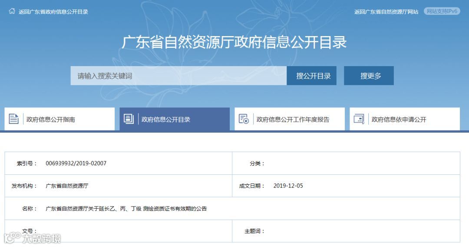The image size is (469, 247).
Task: Click the list icon for 政府信息公开目录
Action: (129, 119)
